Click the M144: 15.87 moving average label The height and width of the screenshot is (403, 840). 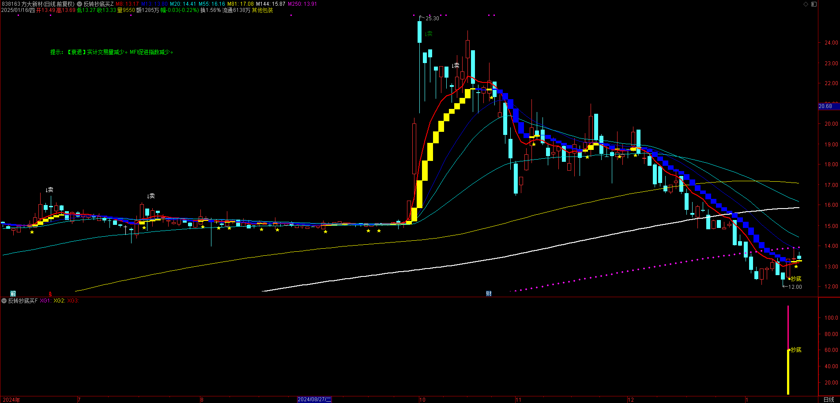pyautogui.click(x=271, y=4)
